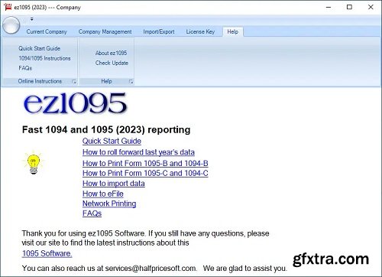Click Quick Start Guide in the ribbon
The height and width of the screenshot is (277, 382).
[x=39, y=48]
